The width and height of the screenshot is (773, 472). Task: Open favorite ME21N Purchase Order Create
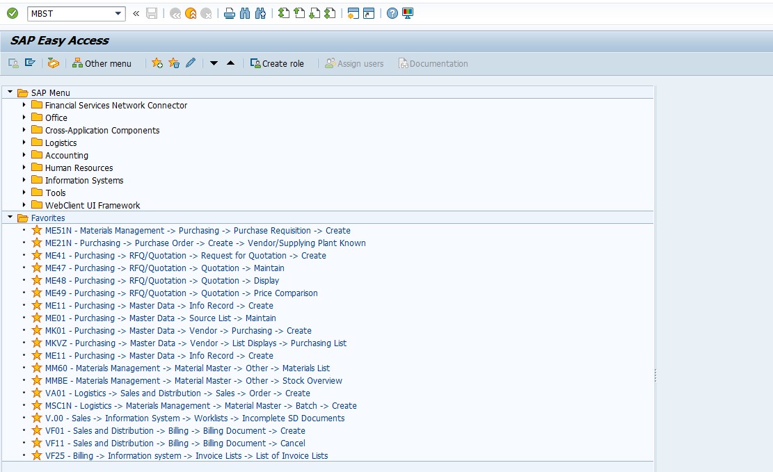[x=205, y=243]
